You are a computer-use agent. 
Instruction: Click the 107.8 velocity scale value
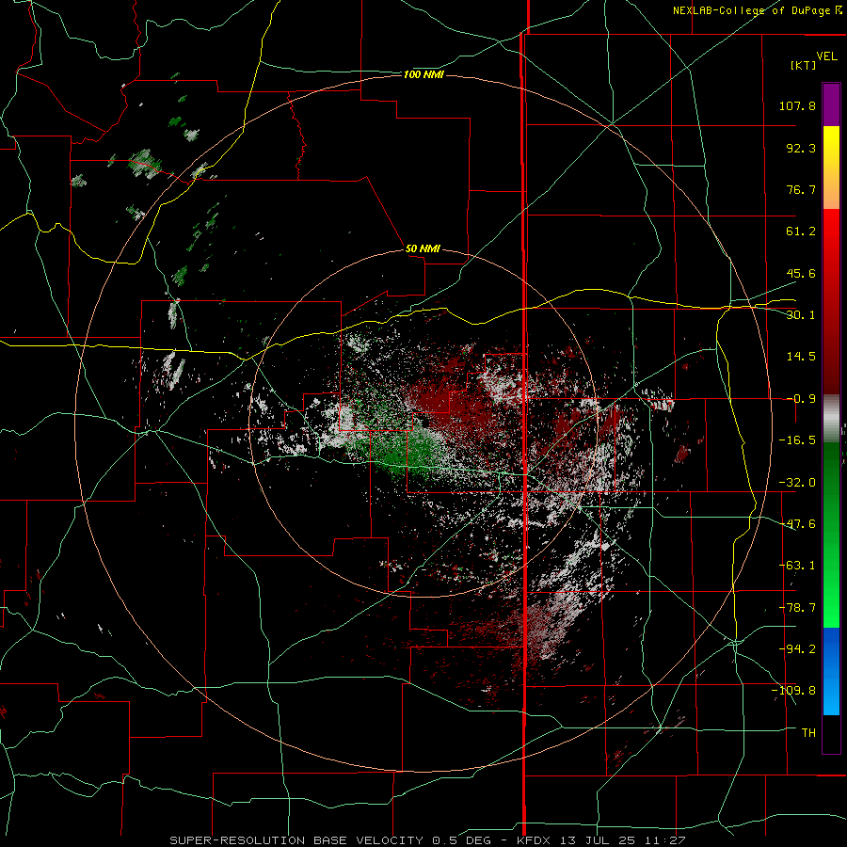797,105
